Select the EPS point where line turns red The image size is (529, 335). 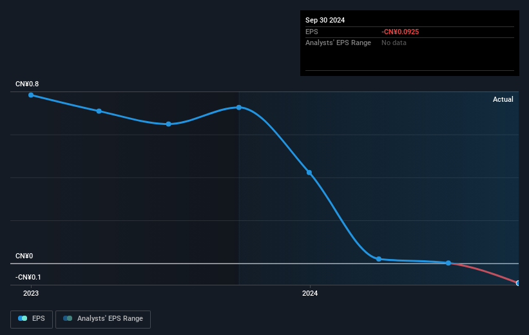click(448, 263)
